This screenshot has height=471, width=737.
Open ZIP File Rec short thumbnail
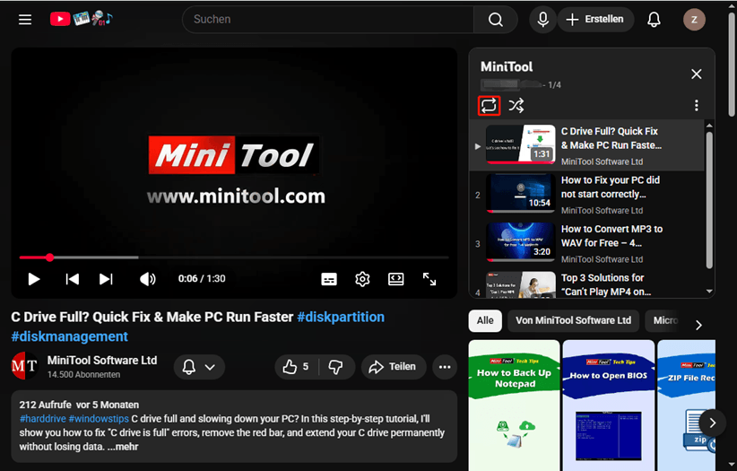tap(687, 405)
